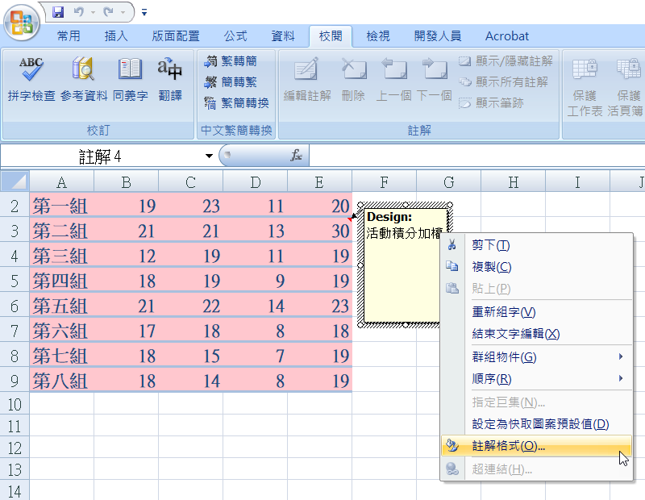
Task: Open 參考資料 research pane
Action: [84, 79]
